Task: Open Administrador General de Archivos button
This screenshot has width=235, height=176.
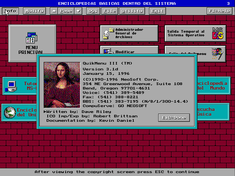Action: pyautogui.click(x=129, y=33)
